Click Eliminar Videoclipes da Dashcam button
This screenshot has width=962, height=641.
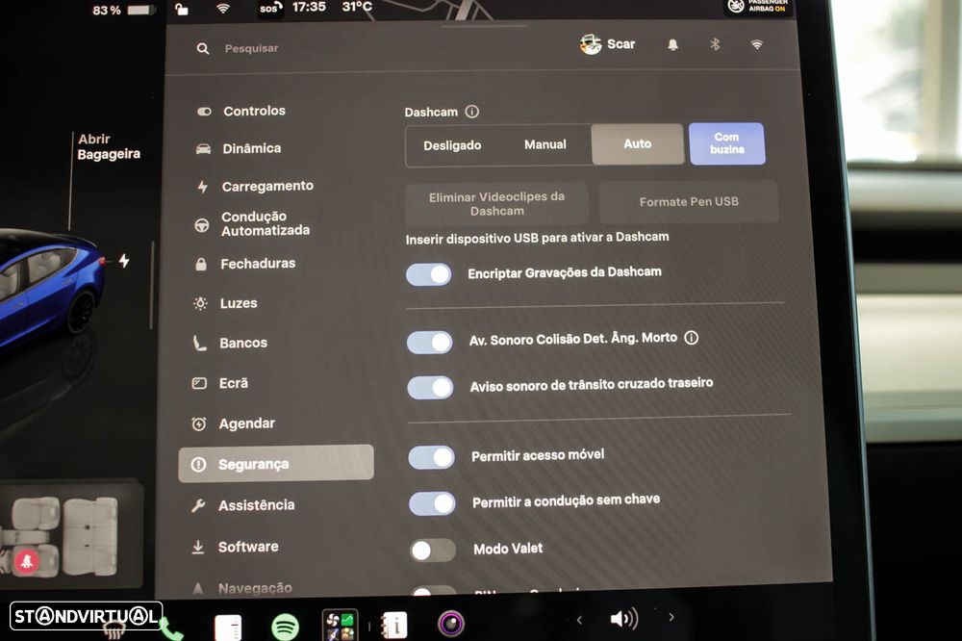pos(496,204)
